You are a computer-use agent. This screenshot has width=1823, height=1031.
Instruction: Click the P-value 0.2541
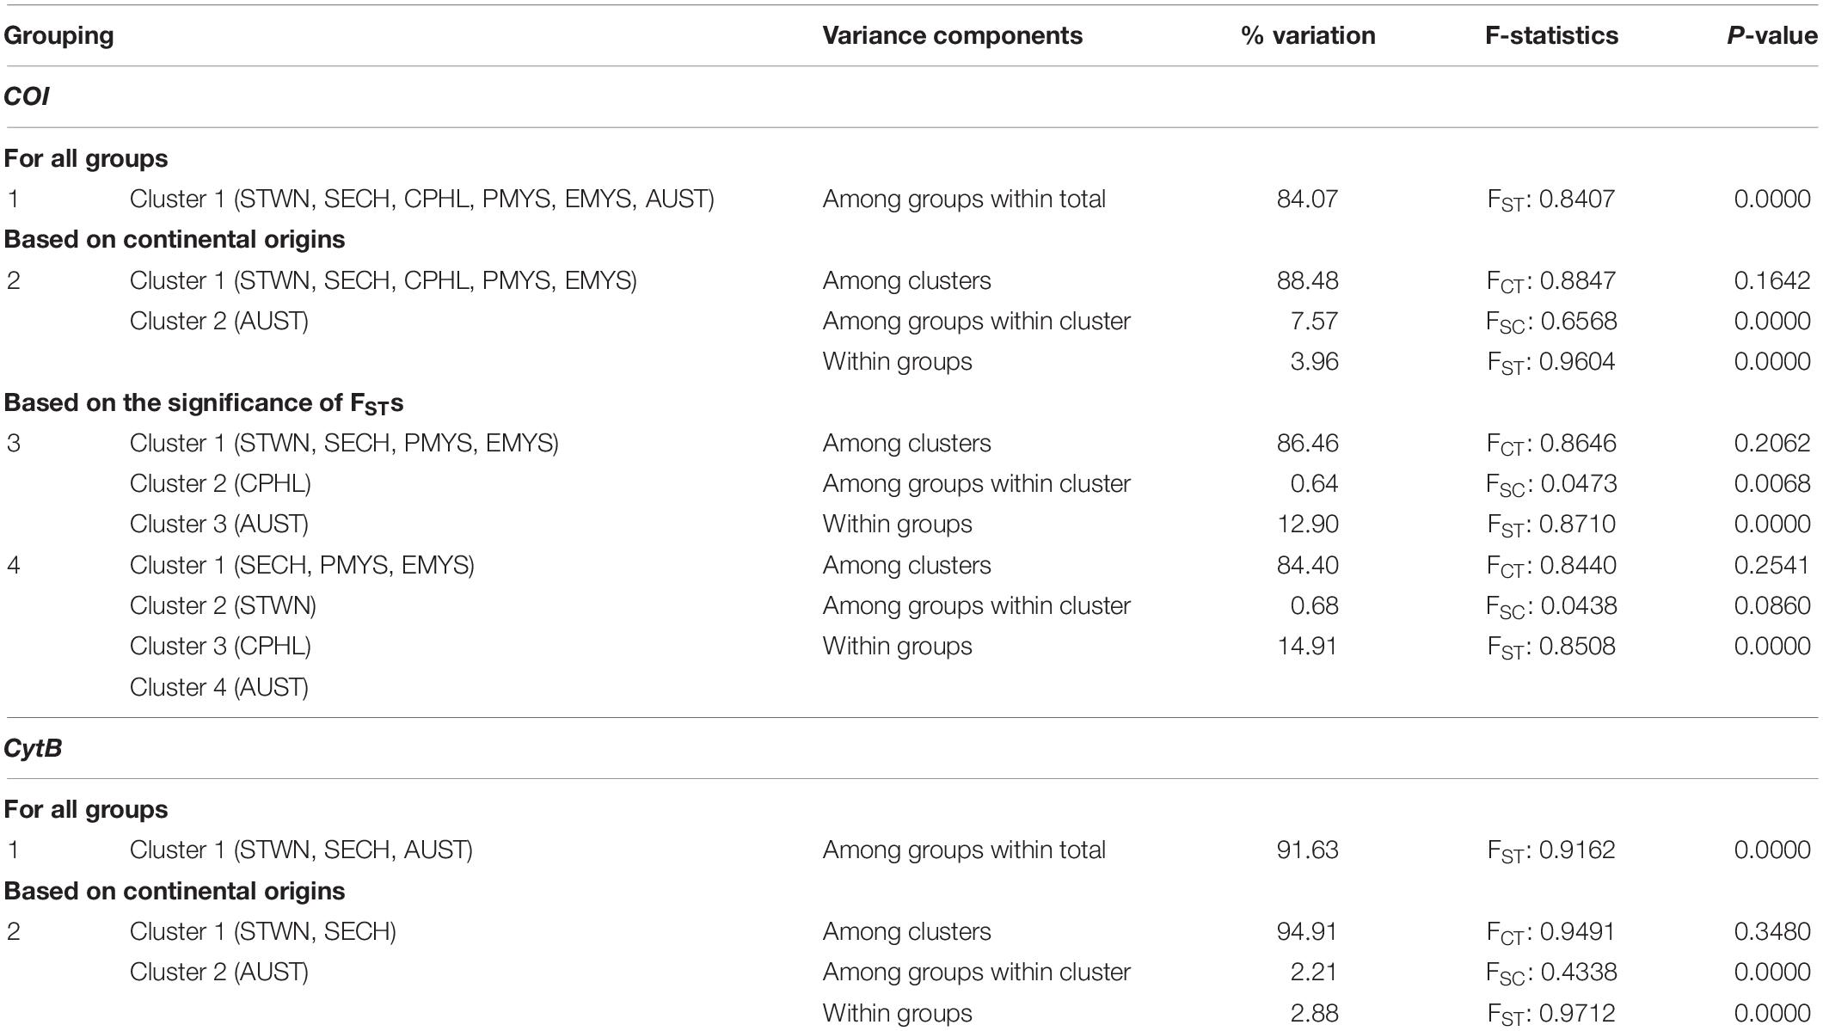[x=1772, y=566]
